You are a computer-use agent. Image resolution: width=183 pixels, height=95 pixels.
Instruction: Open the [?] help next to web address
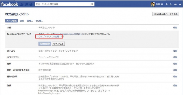pos(63,37)
